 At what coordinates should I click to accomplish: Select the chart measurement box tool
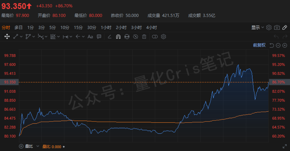coord(53,37)
